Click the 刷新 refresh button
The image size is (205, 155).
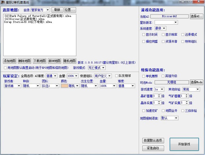(57, 10)
